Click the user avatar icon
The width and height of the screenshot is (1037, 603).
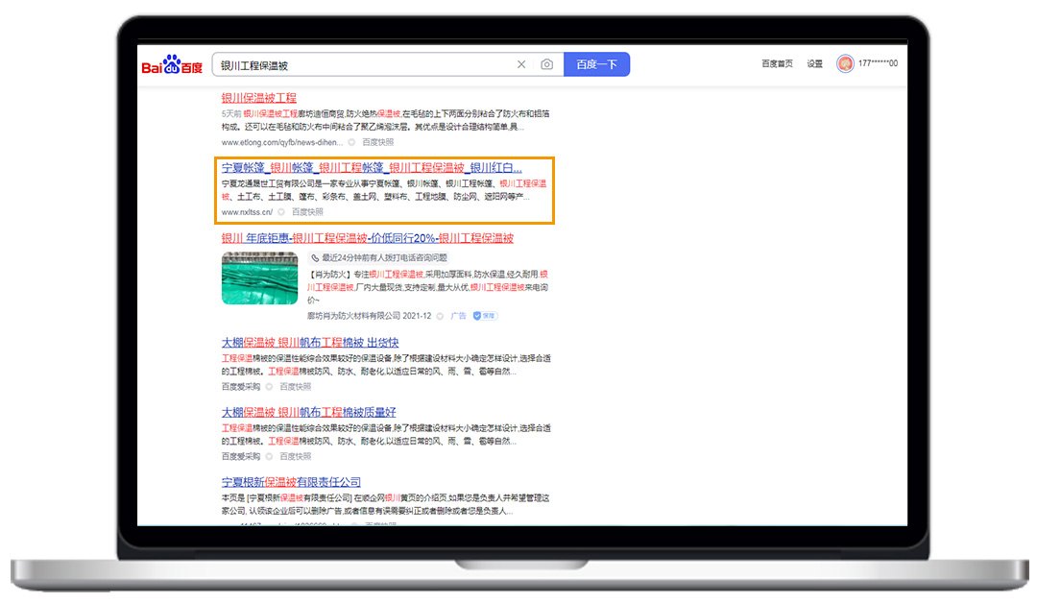click(x=846, y=64)
